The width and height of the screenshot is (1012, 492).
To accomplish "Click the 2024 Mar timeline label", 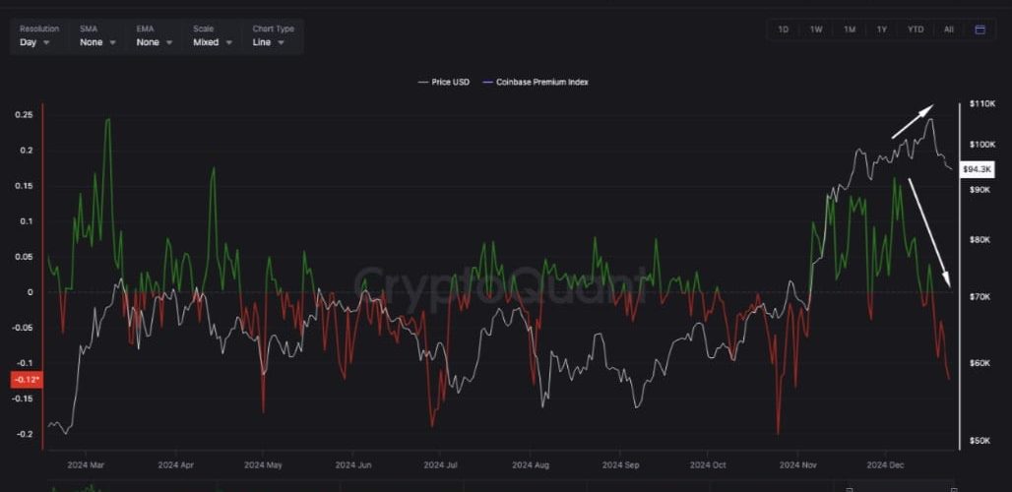I will 86,463.
